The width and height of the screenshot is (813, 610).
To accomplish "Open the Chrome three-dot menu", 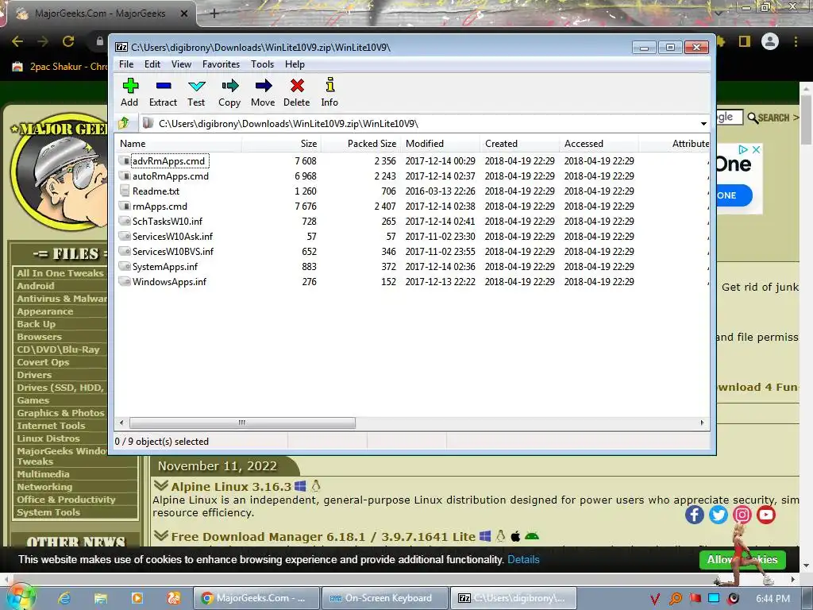I will coord(796,41).
